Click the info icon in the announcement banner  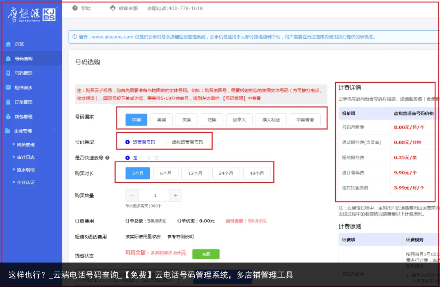(75, 37)
